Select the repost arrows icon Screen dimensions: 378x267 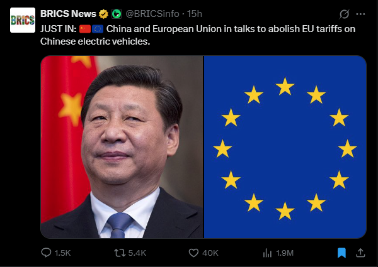(x=120, y=253)
